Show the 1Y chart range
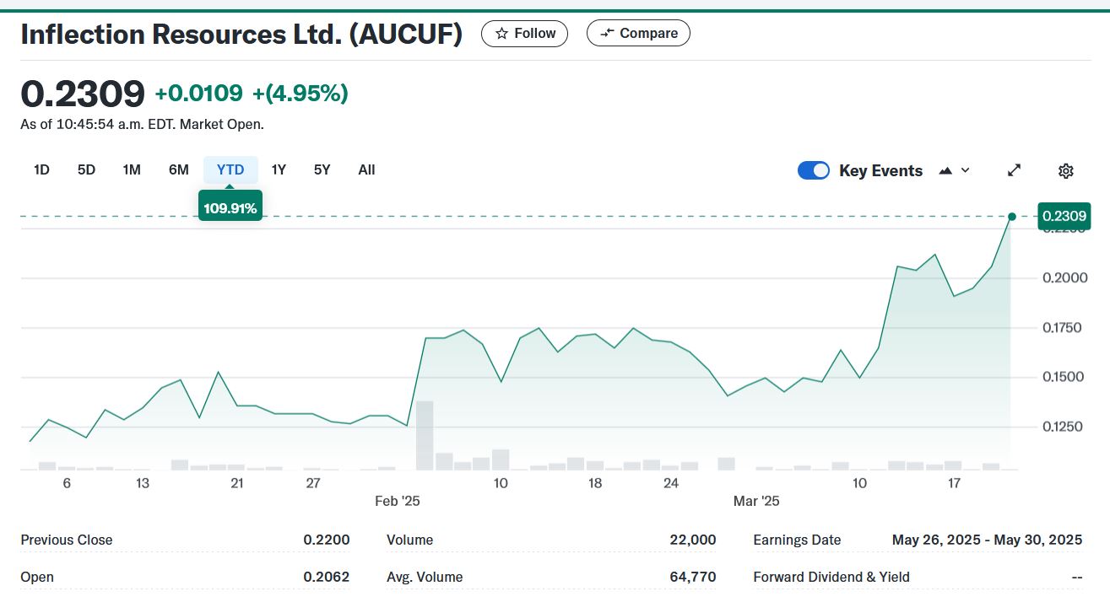 point(279,169)
